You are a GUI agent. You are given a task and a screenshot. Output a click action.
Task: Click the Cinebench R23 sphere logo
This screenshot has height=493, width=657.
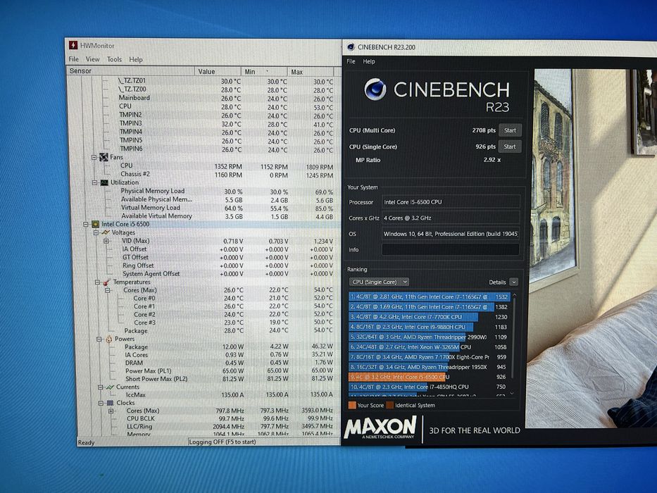pos(375,89)
